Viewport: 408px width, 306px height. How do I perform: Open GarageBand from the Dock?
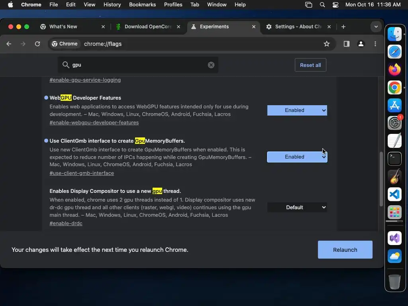(x=394, y=177)
